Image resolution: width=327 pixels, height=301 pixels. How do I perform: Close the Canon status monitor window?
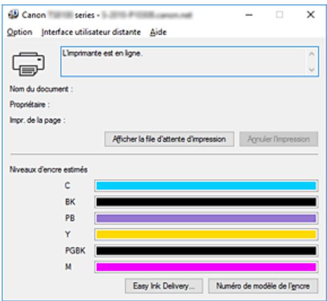point(311,15)
